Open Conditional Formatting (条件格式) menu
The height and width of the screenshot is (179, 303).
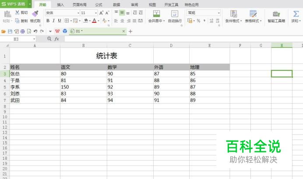233,17
